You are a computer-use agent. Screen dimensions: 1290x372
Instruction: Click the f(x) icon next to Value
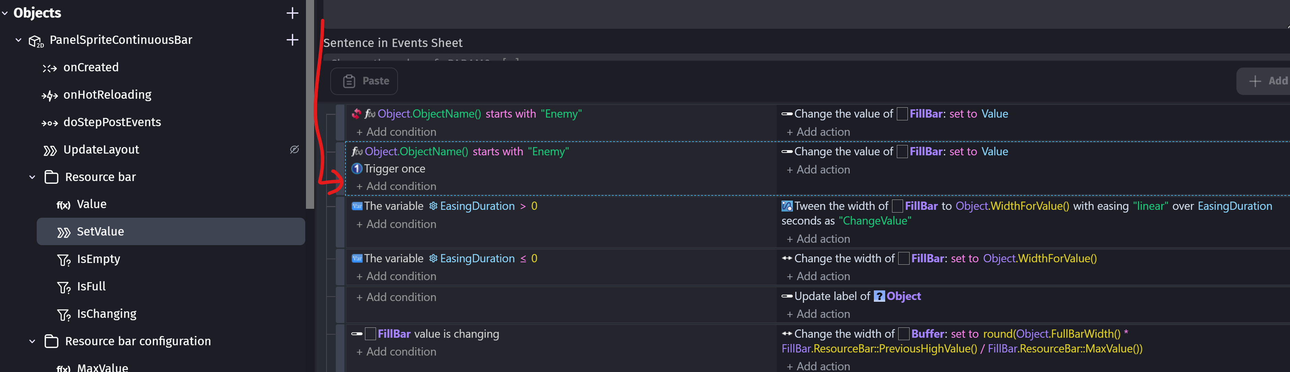(x=63, y=205)
